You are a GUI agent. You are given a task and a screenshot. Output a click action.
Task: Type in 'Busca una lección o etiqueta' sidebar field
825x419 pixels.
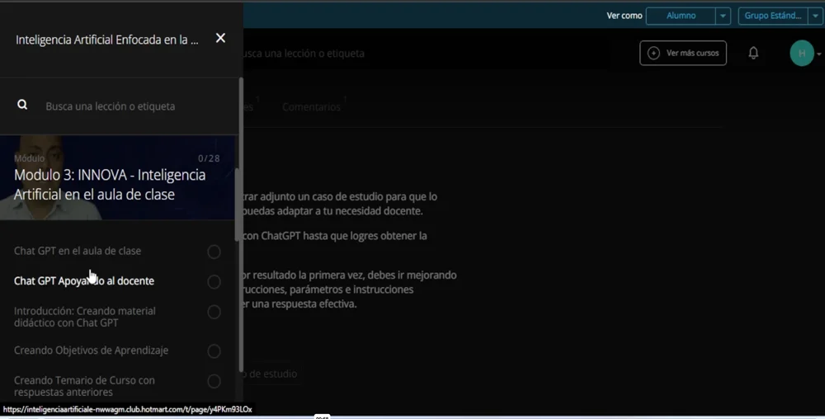tap(124, 106)
